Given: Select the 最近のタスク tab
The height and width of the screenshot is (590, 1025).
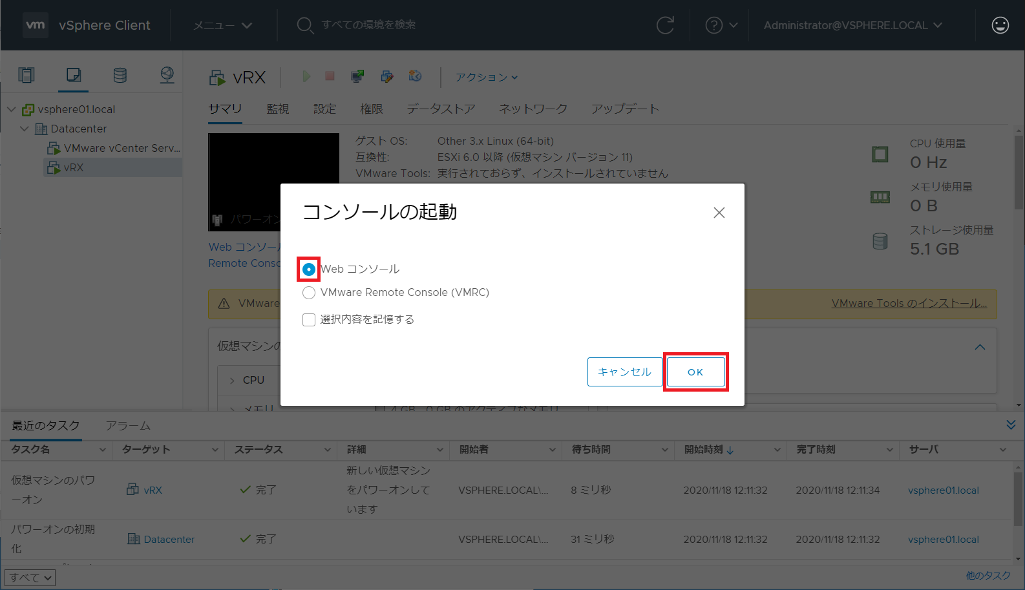Looking at the screenshot, I should pyautogui.click(x=45, y=425).
